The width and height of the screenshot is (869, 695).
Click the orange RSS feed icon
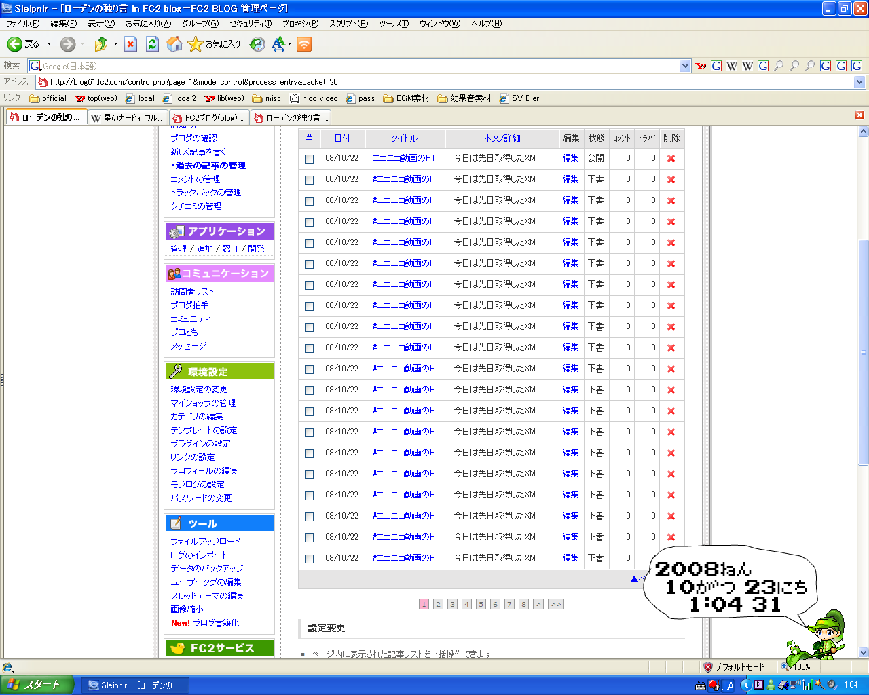(x=304, y=44)
